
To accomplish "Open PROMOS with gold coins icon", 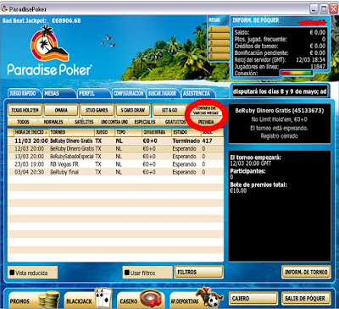I will (34, 300).
